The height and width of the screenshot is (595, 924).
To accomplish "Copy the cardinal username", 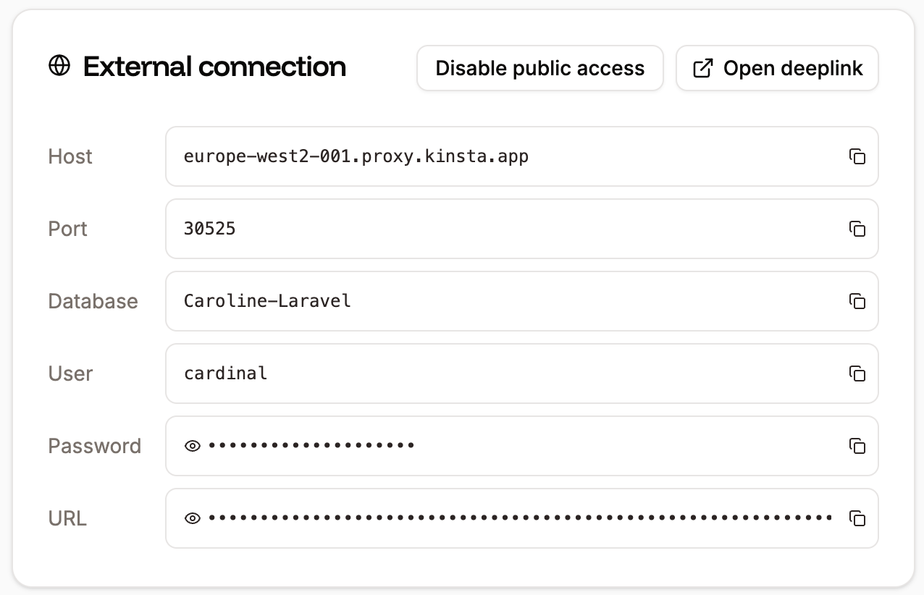I will (857, 374).
